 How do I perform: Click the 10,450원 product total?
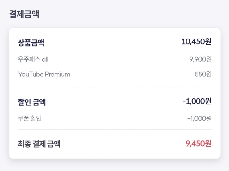(x=196, y=42)
